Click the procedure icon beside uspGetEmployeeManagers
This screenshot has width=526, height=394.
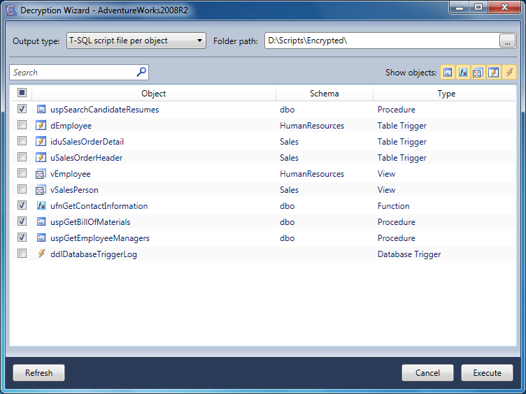(41, 238)
